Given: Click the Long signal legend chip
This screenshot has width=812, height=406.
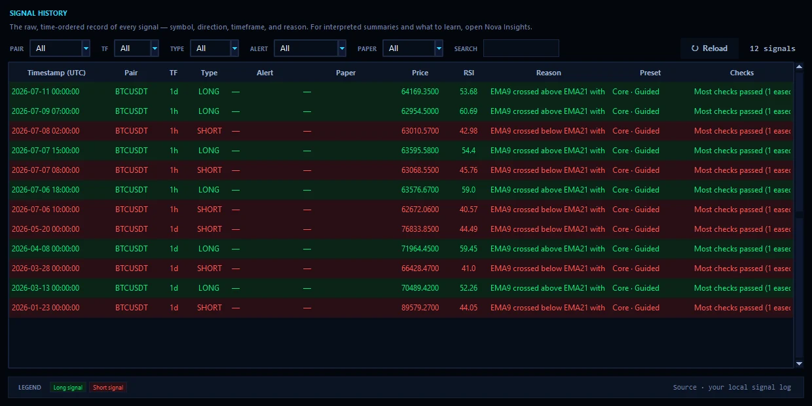Looking at the screenshot, I should (68, 388).
